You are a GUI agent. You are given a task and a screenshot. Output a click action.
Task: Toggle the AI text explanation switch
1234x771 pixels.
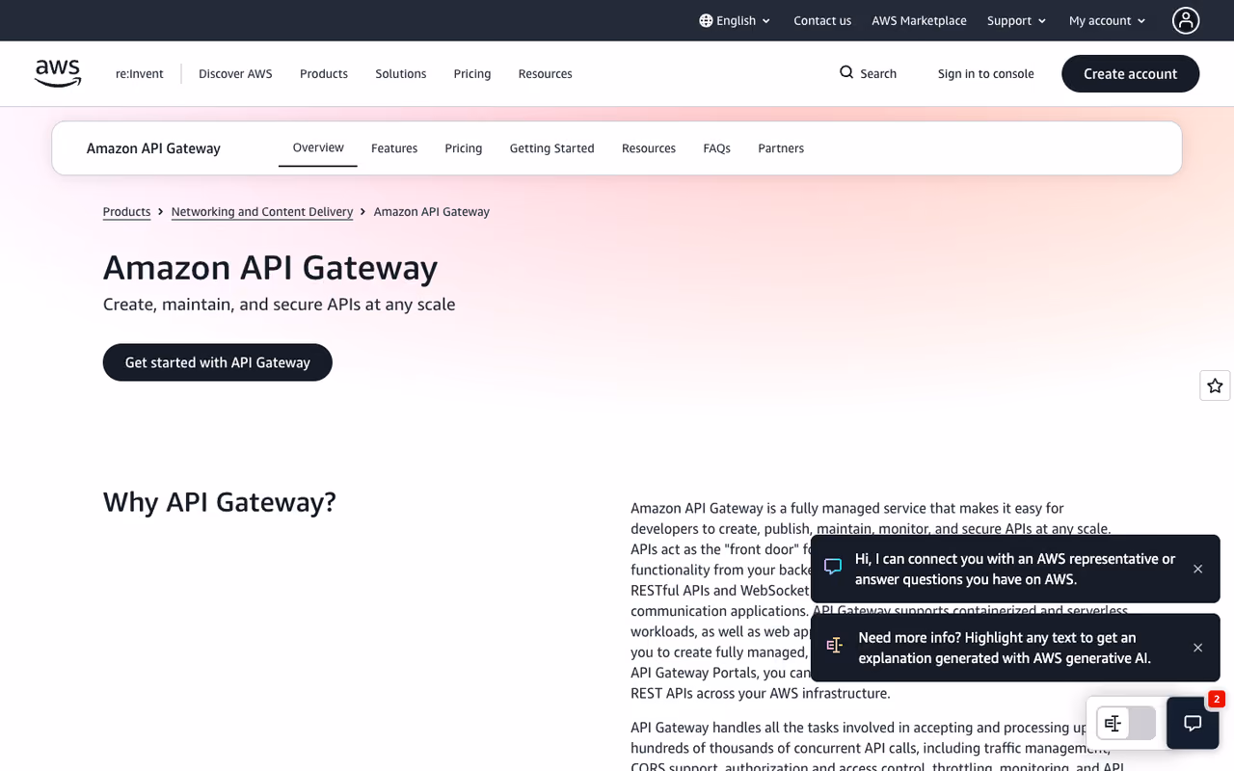[1126, 723]
